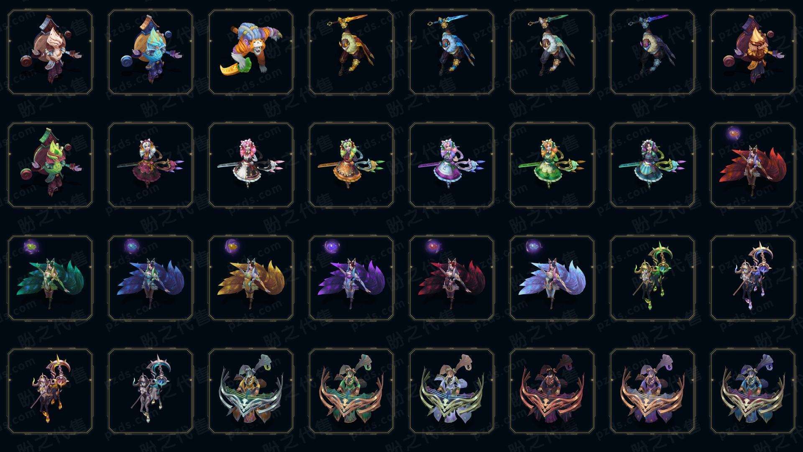Choose the golden-sword bird warrior skin

351,52
